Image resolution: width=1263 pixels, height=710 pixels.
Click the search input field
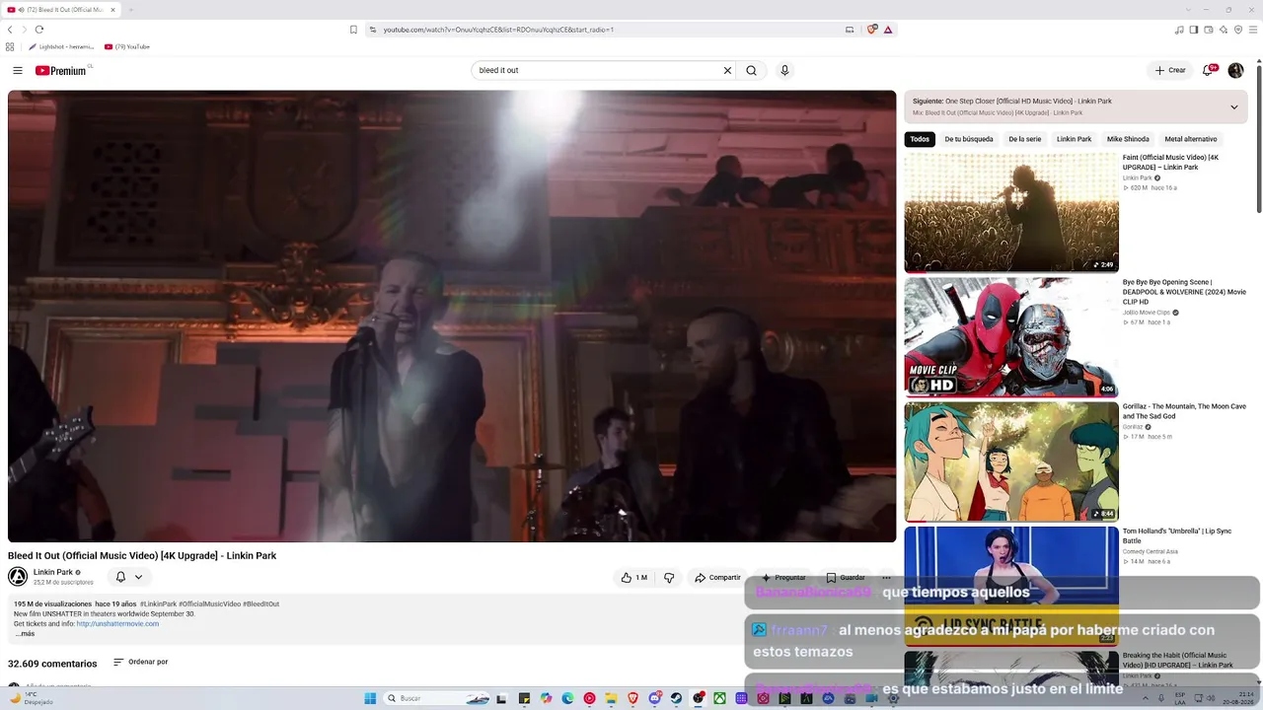click(x=597, y=70)
